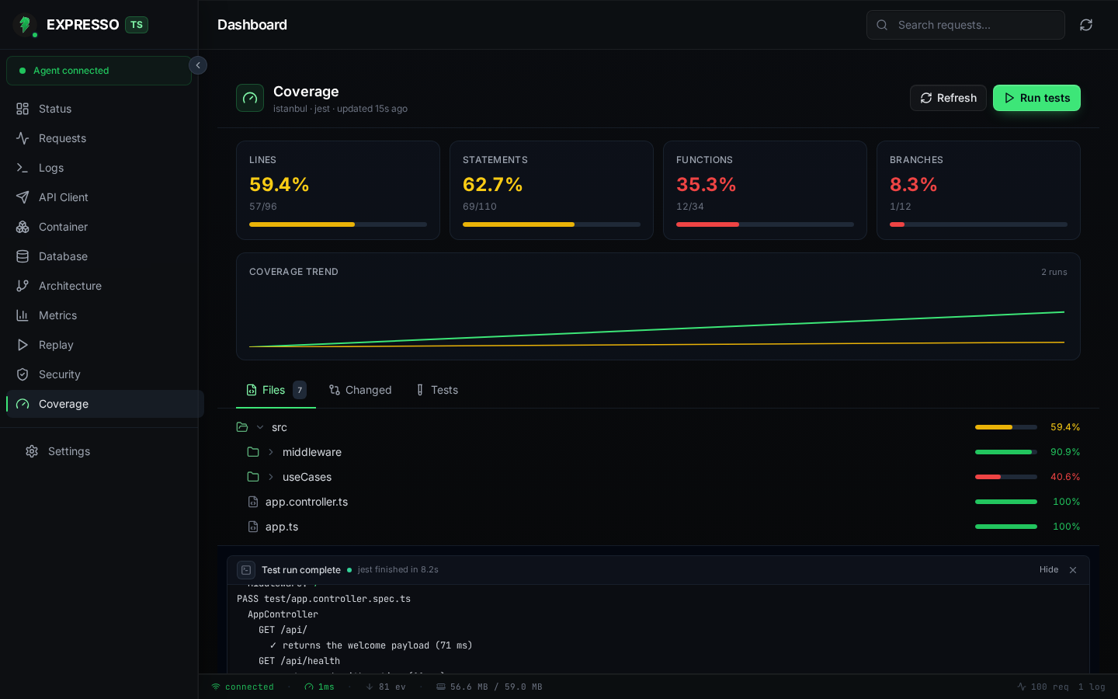
Task: Click Run tests button
Action: coord(1036,98)
